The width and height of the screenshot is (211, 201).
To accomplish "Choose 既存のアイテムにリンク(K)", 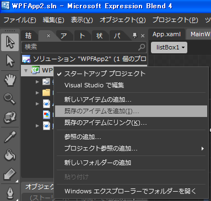I will pyautogui.click(x=131, y=122).
